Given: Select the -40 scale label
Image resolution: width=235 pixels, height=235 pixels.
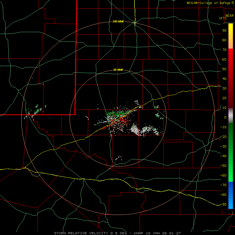Looking at the screenshot, I should click(223, 156).
